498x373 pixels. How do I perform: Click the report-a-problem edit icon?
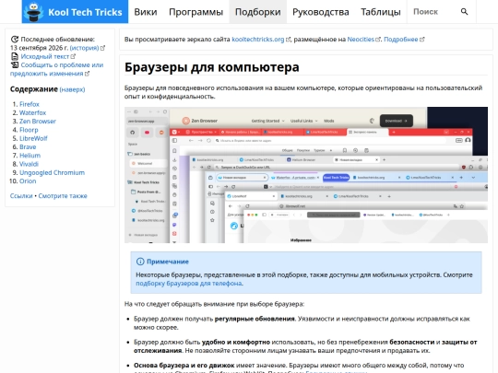click(15, 65)
